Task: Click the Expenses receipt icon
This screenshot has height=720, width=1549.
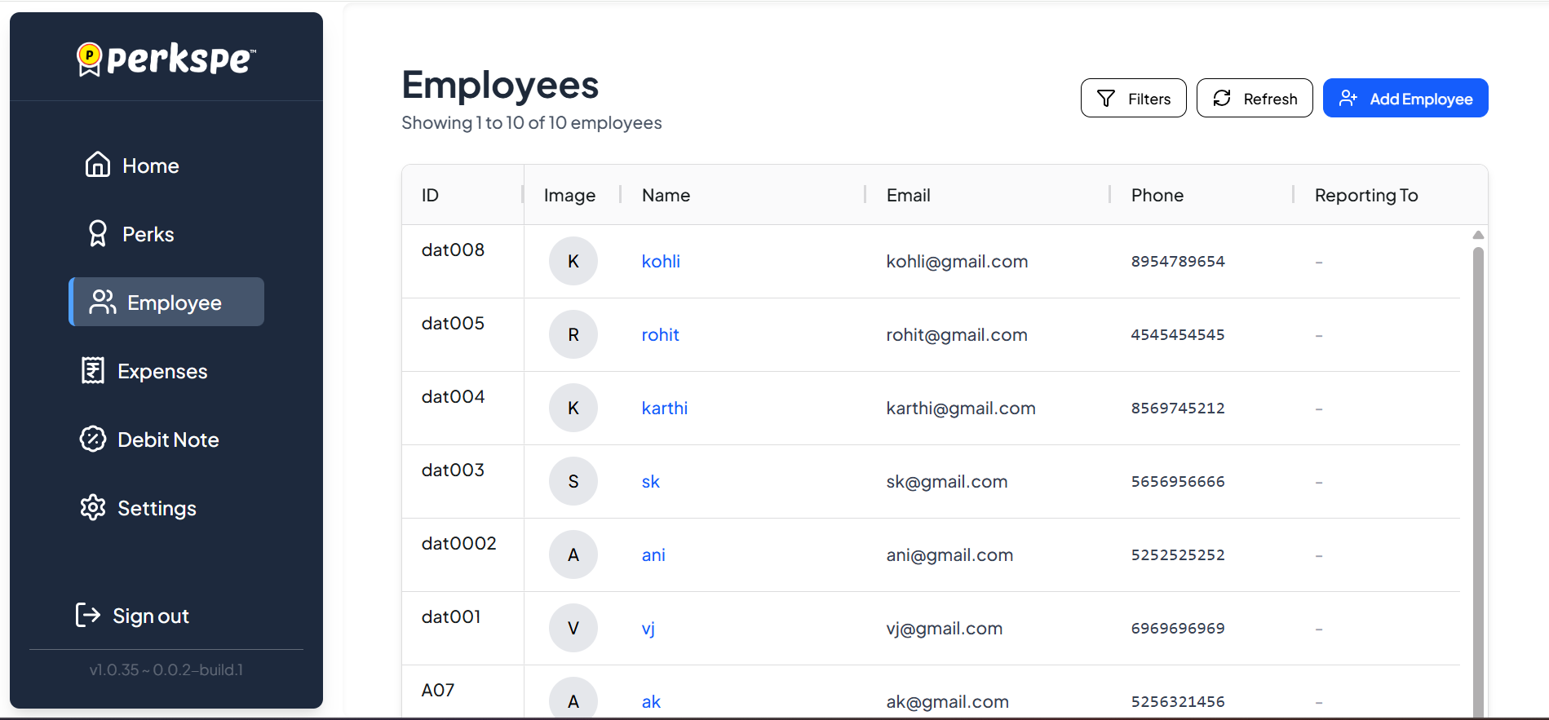Action: pyautogui.click(x=93, y=370)
